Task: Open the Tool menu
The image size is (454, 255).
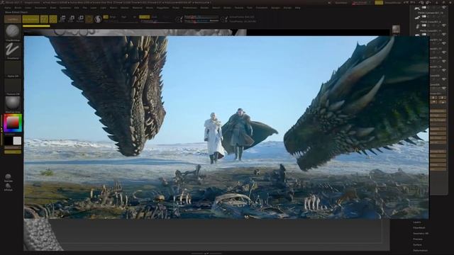Action: [x=250, y=8]
